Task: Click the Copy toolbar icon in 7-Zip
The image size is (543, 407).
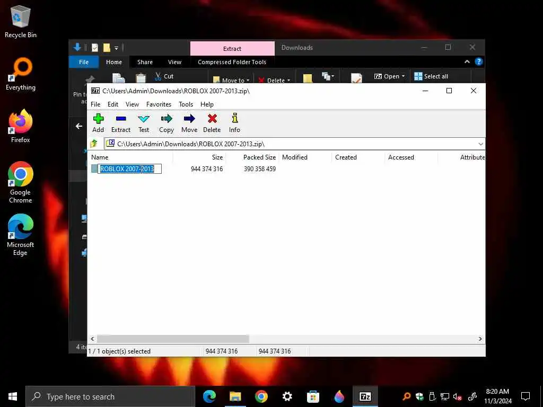Action: coord(166,123)
